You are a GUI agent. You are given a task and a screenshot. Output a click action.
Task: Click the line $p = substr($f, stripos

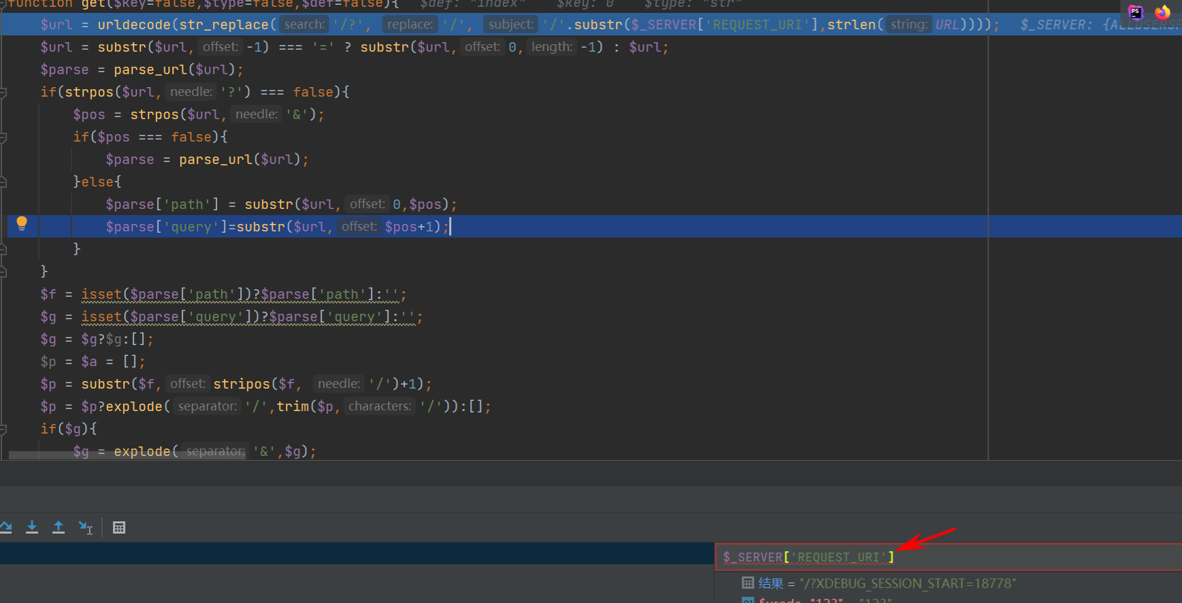[x=235, y=384]
